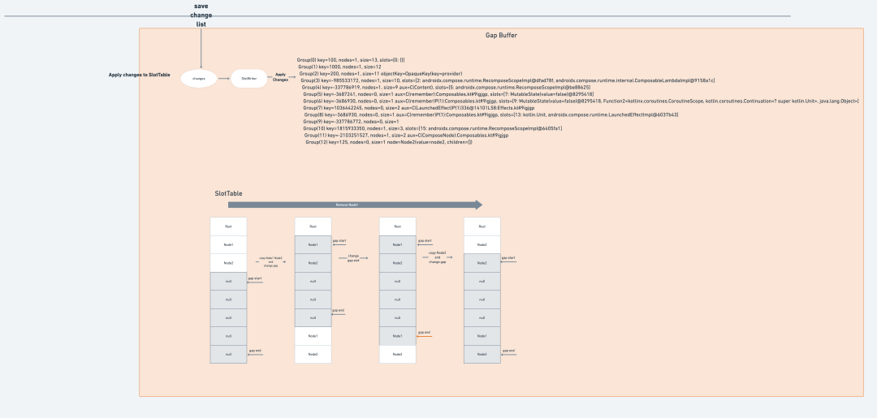Select 'copy Node3 and change gap' label
Viewport: 877px width, 418px height.
pyautogui.click(x=438, y=257)
